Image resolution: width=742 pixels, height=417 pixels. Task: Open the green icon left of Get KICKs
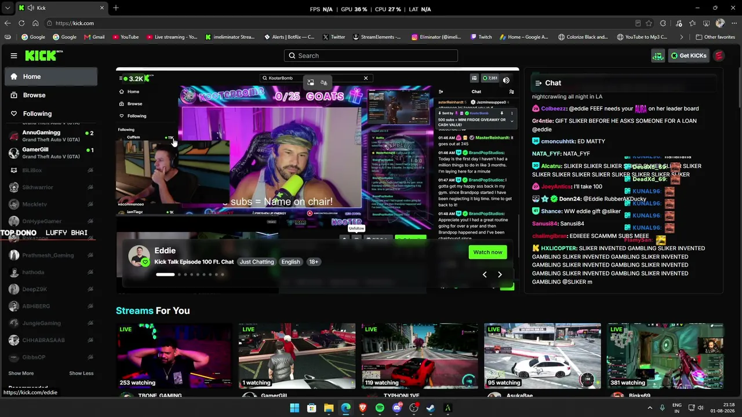[657, 56]
